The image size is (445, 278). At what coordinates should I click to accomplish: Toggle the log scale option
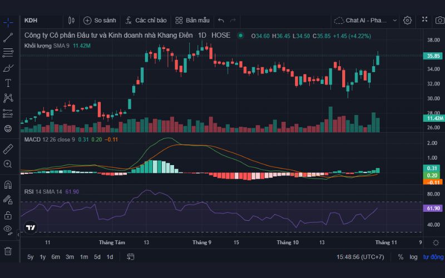tap(413, 257)
